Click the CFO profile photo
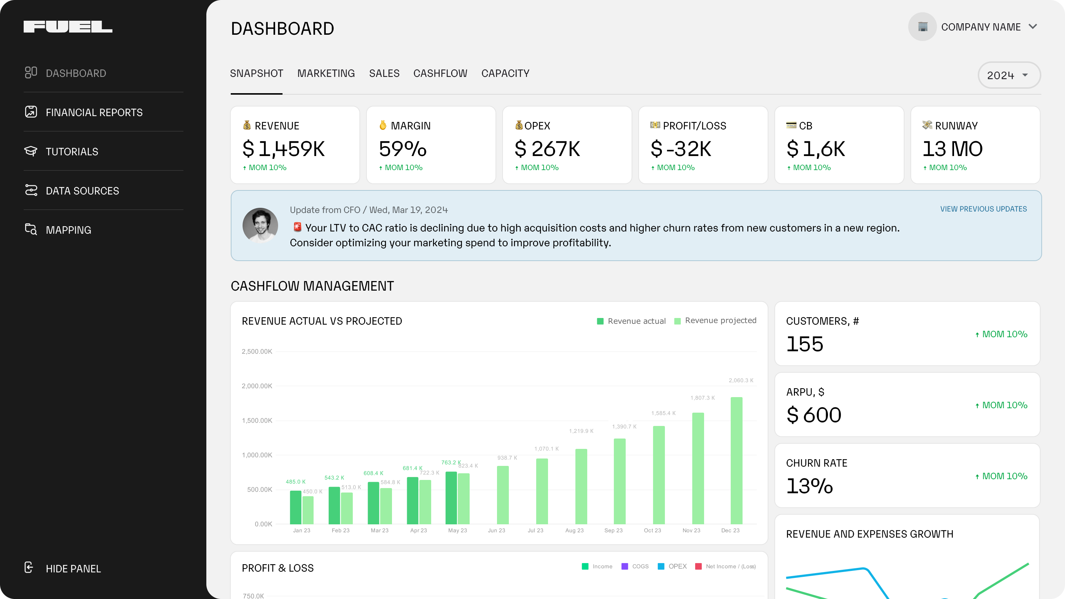1065x599 pixels. 260,225
